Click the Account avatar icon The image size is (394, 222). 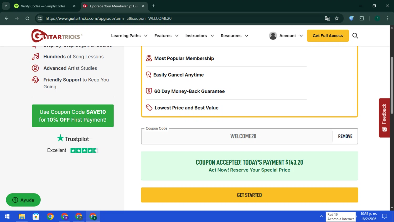pos(273,36)
